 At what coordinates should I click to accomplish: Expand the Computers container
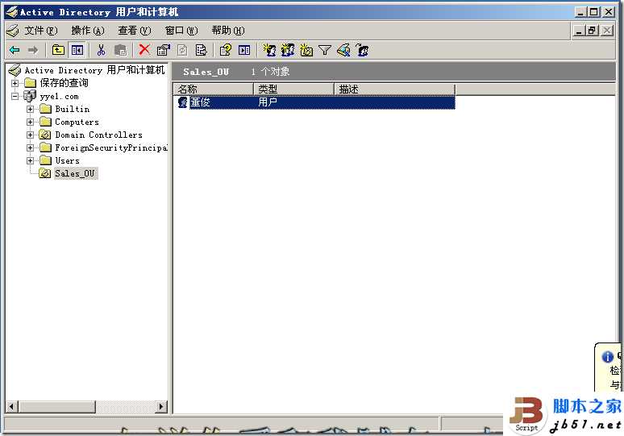click(31, 122)
